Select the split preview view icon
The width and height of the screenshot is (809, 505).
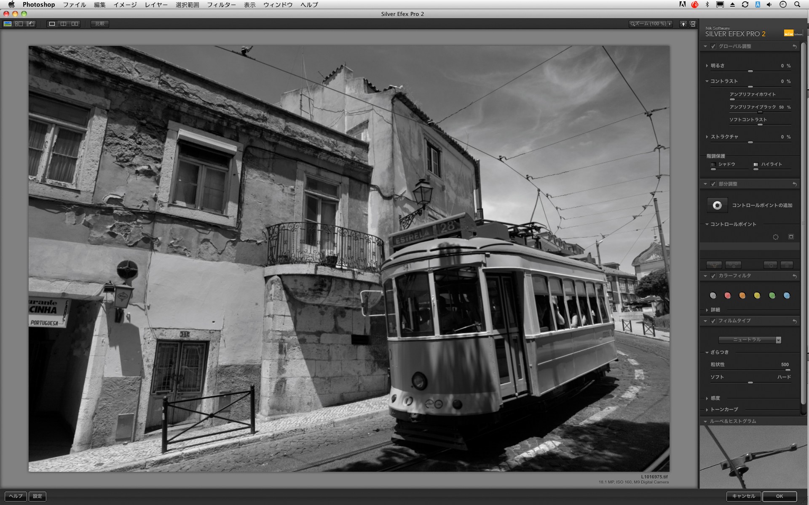click(63, 24)
